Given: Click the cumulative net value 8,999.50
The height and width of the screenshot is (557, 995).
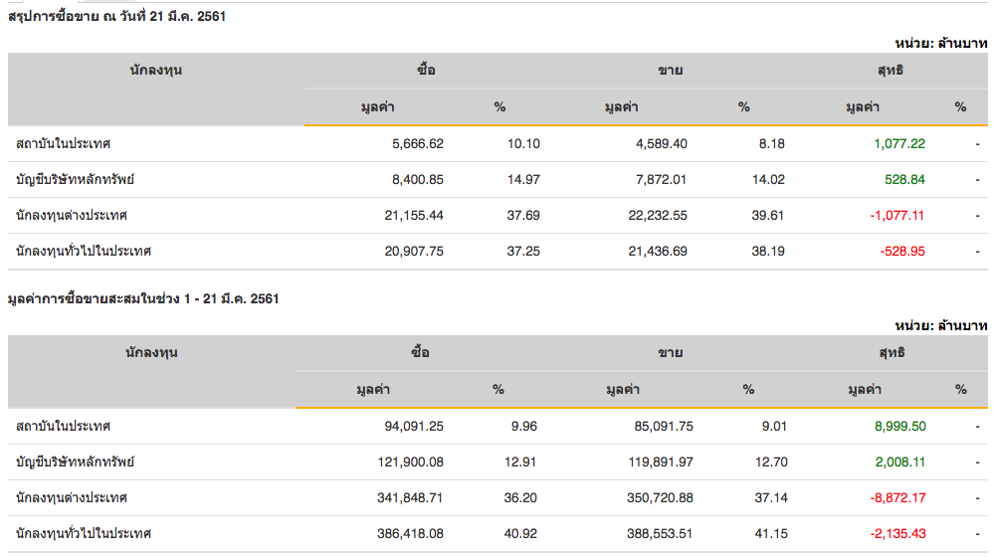Looking at the screenshot, I should click(899, 426).
